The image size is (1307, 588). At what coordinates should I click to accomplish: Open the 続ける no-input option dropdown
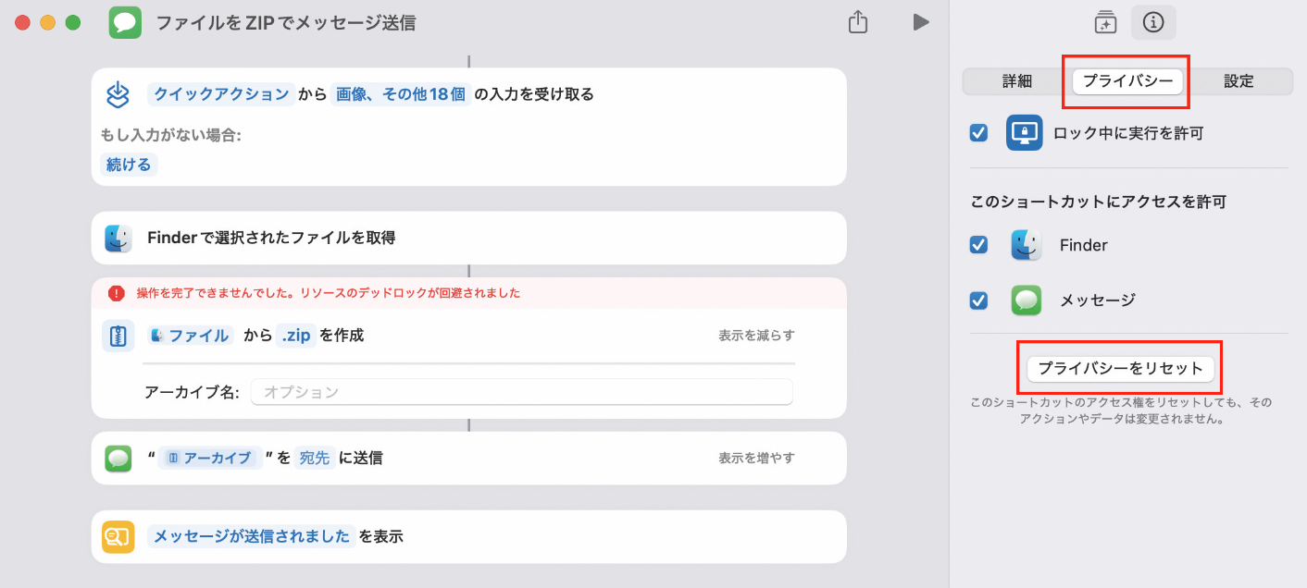pos(129,165)
